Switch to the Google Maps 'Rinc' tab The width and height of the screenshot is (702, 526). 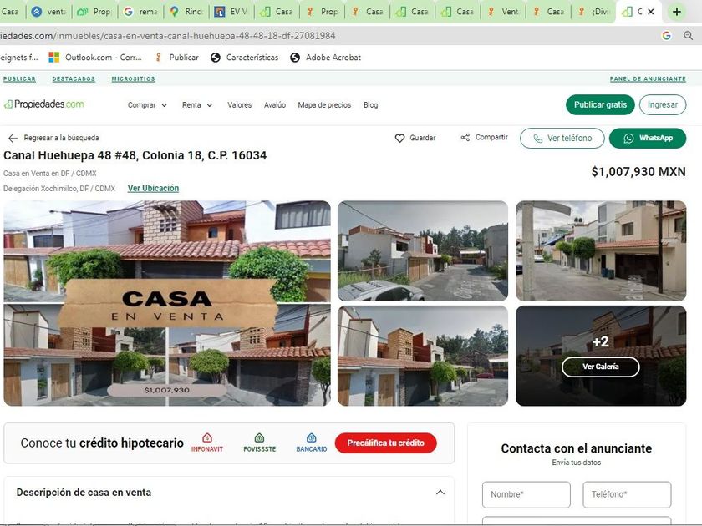[x=186, y=12]
